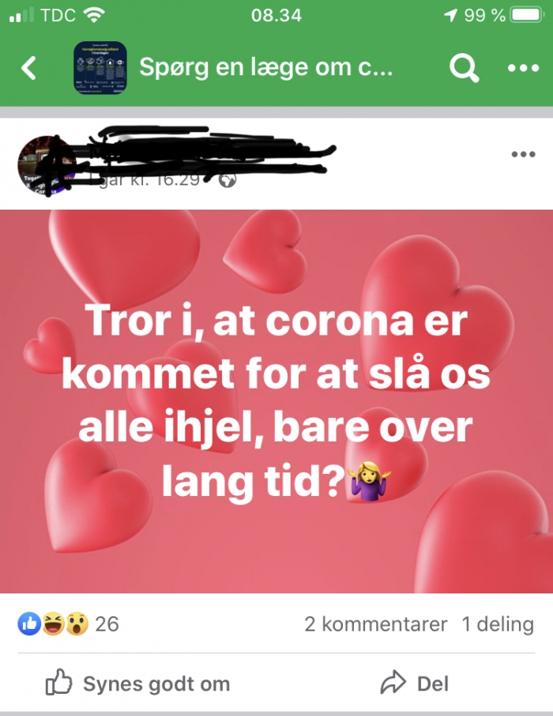Tap the Del share button
This screenshot has width=553, height=716.
coord(415,683)
